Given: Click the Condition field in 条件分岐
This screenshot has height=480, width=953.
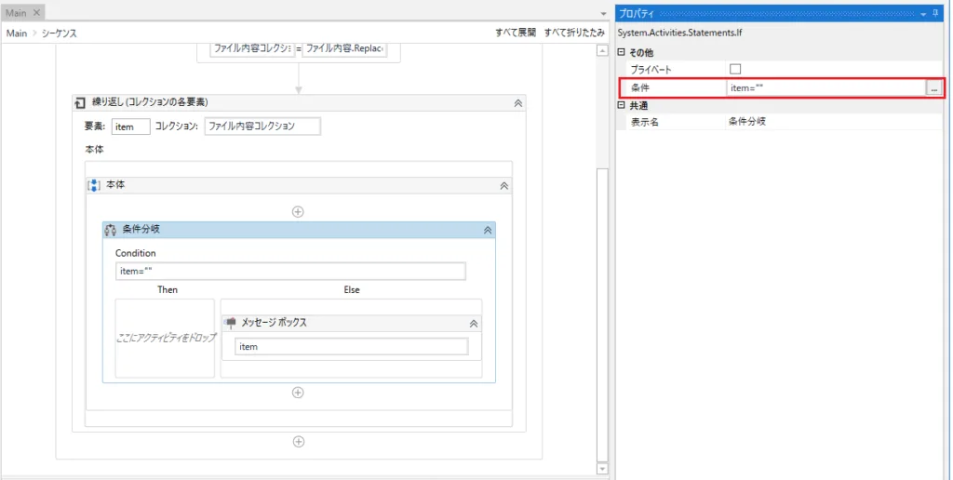Looking at the screenshot, I should coord(290,272).
